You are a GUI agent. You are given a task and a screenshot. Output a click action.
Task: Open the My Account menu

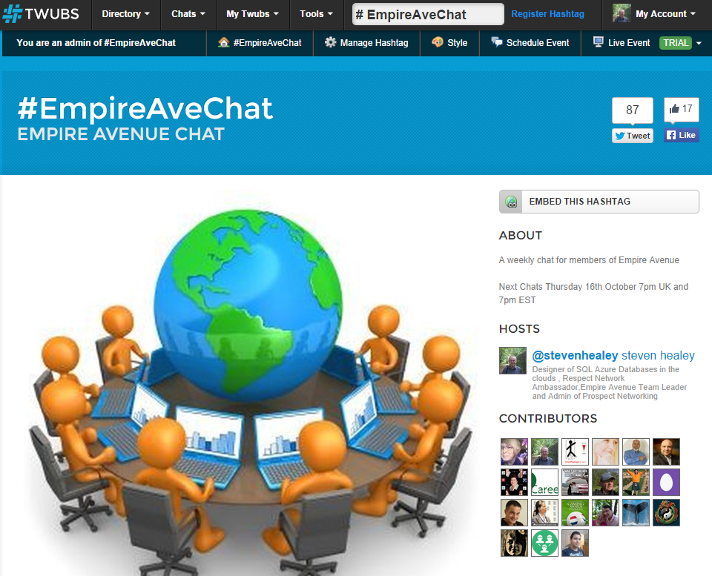(654, 14)
